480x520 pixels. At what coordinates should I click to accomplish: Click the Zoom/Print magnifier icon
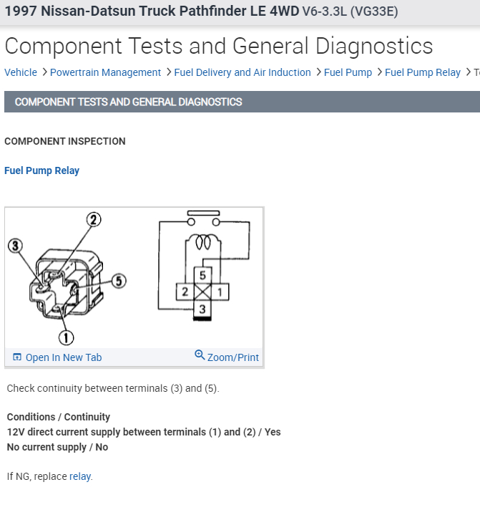click(200, 355)
